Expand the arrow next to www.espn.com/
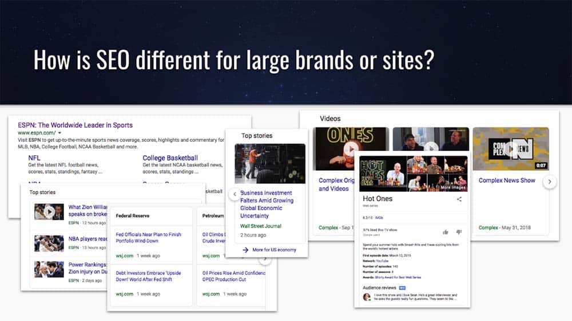572x321 pixels. click(x=59, y=133)
